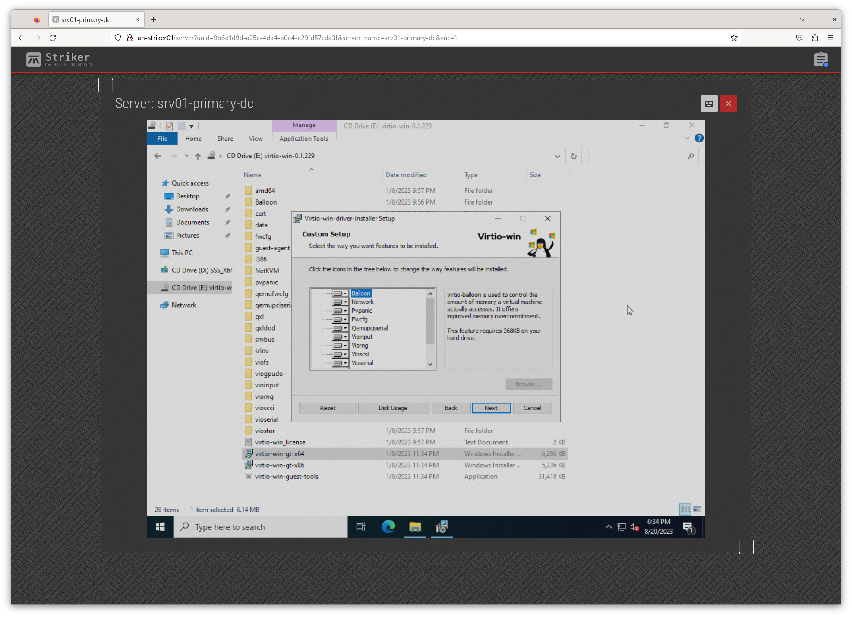Open the Windows Start menu
The width and height of the screenshot is (852, 617).
(160, 527)
